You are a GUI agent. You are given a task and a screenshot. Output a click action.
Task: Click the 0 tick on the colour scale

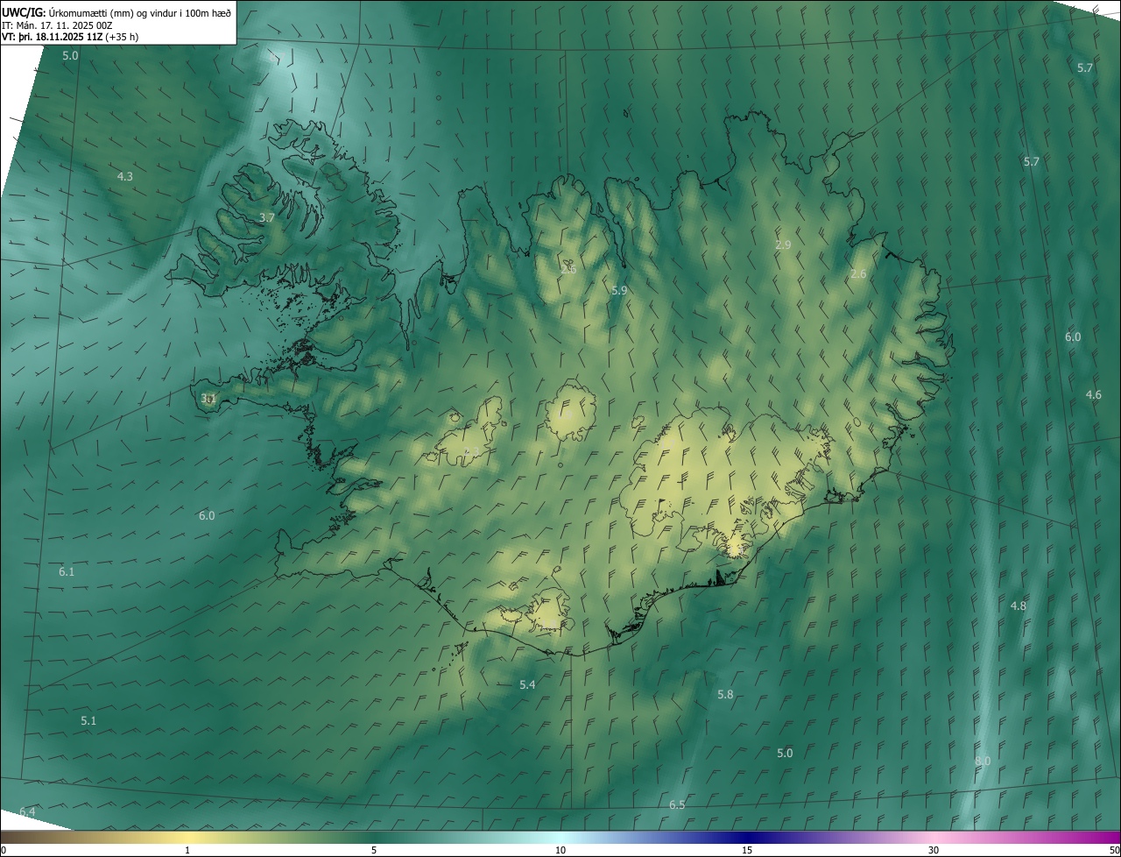coord(4,850)
